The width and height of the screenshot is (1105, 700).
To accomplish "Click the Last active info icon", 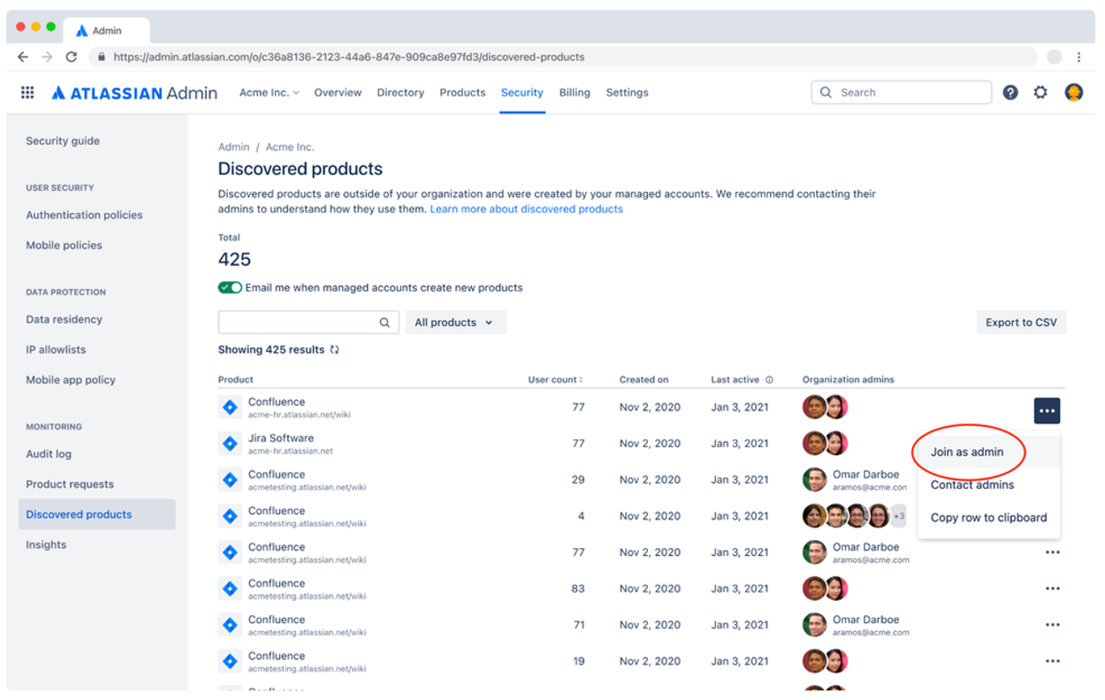I will (769, 380).
